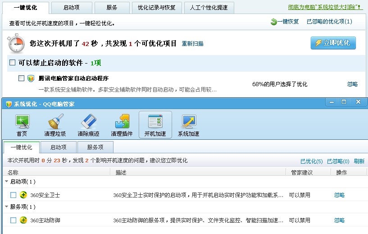Click 忽略 for 360主动防御 row
The image size is (368, 234).
tap(339, 220)
